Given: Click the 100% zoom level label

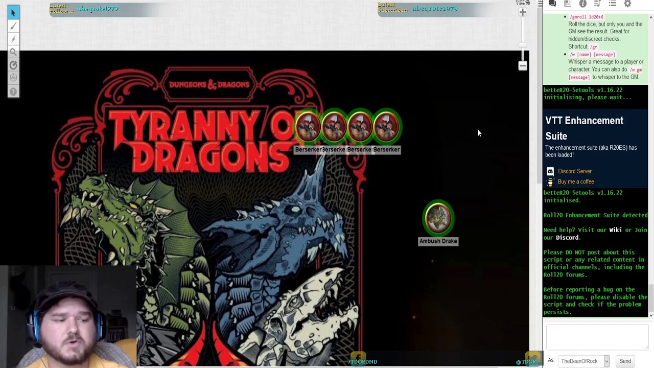Looking at the screenshot, I should click(522, 3).
